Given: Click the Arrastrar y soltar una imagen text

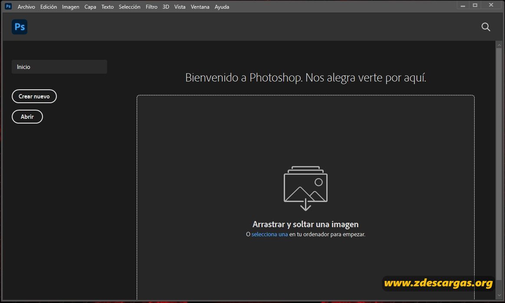Looking at the screenshot, I should (x=305, y=224).
